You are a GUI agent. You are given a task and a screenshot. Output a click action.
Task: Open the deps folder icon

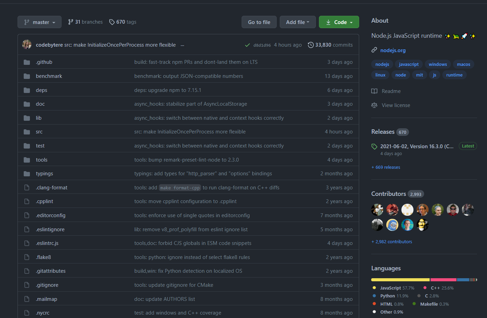27,90
